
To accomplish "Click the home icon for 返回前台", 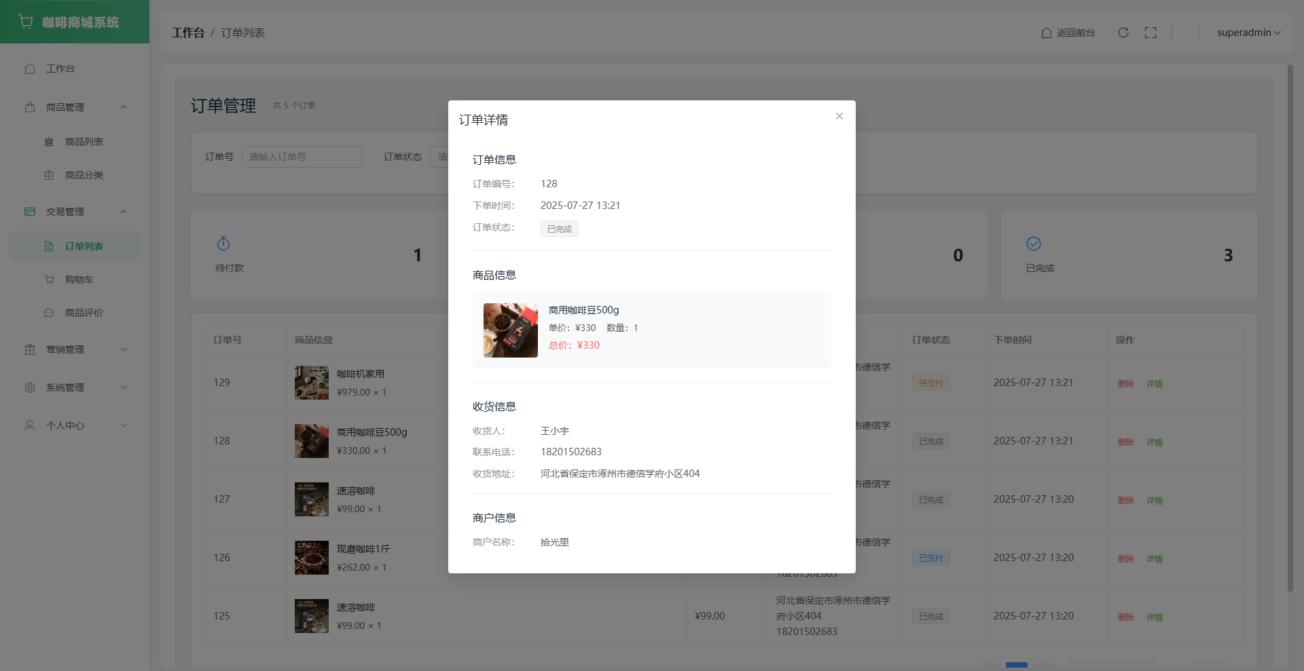I will pos(1047,33).
